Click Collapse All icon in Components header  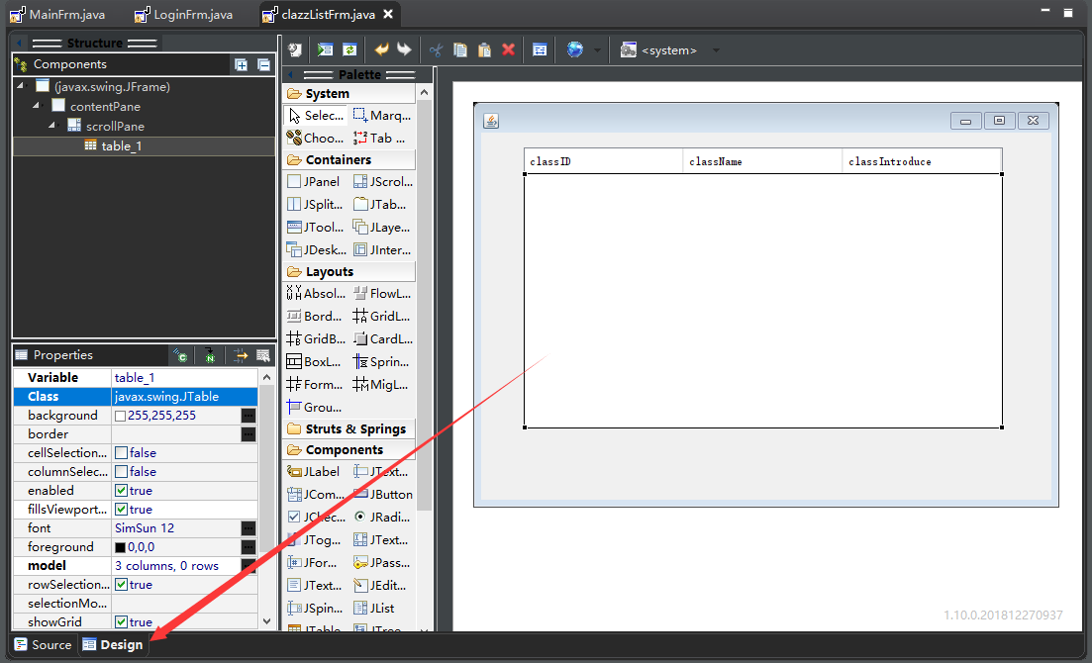point(264,64)
